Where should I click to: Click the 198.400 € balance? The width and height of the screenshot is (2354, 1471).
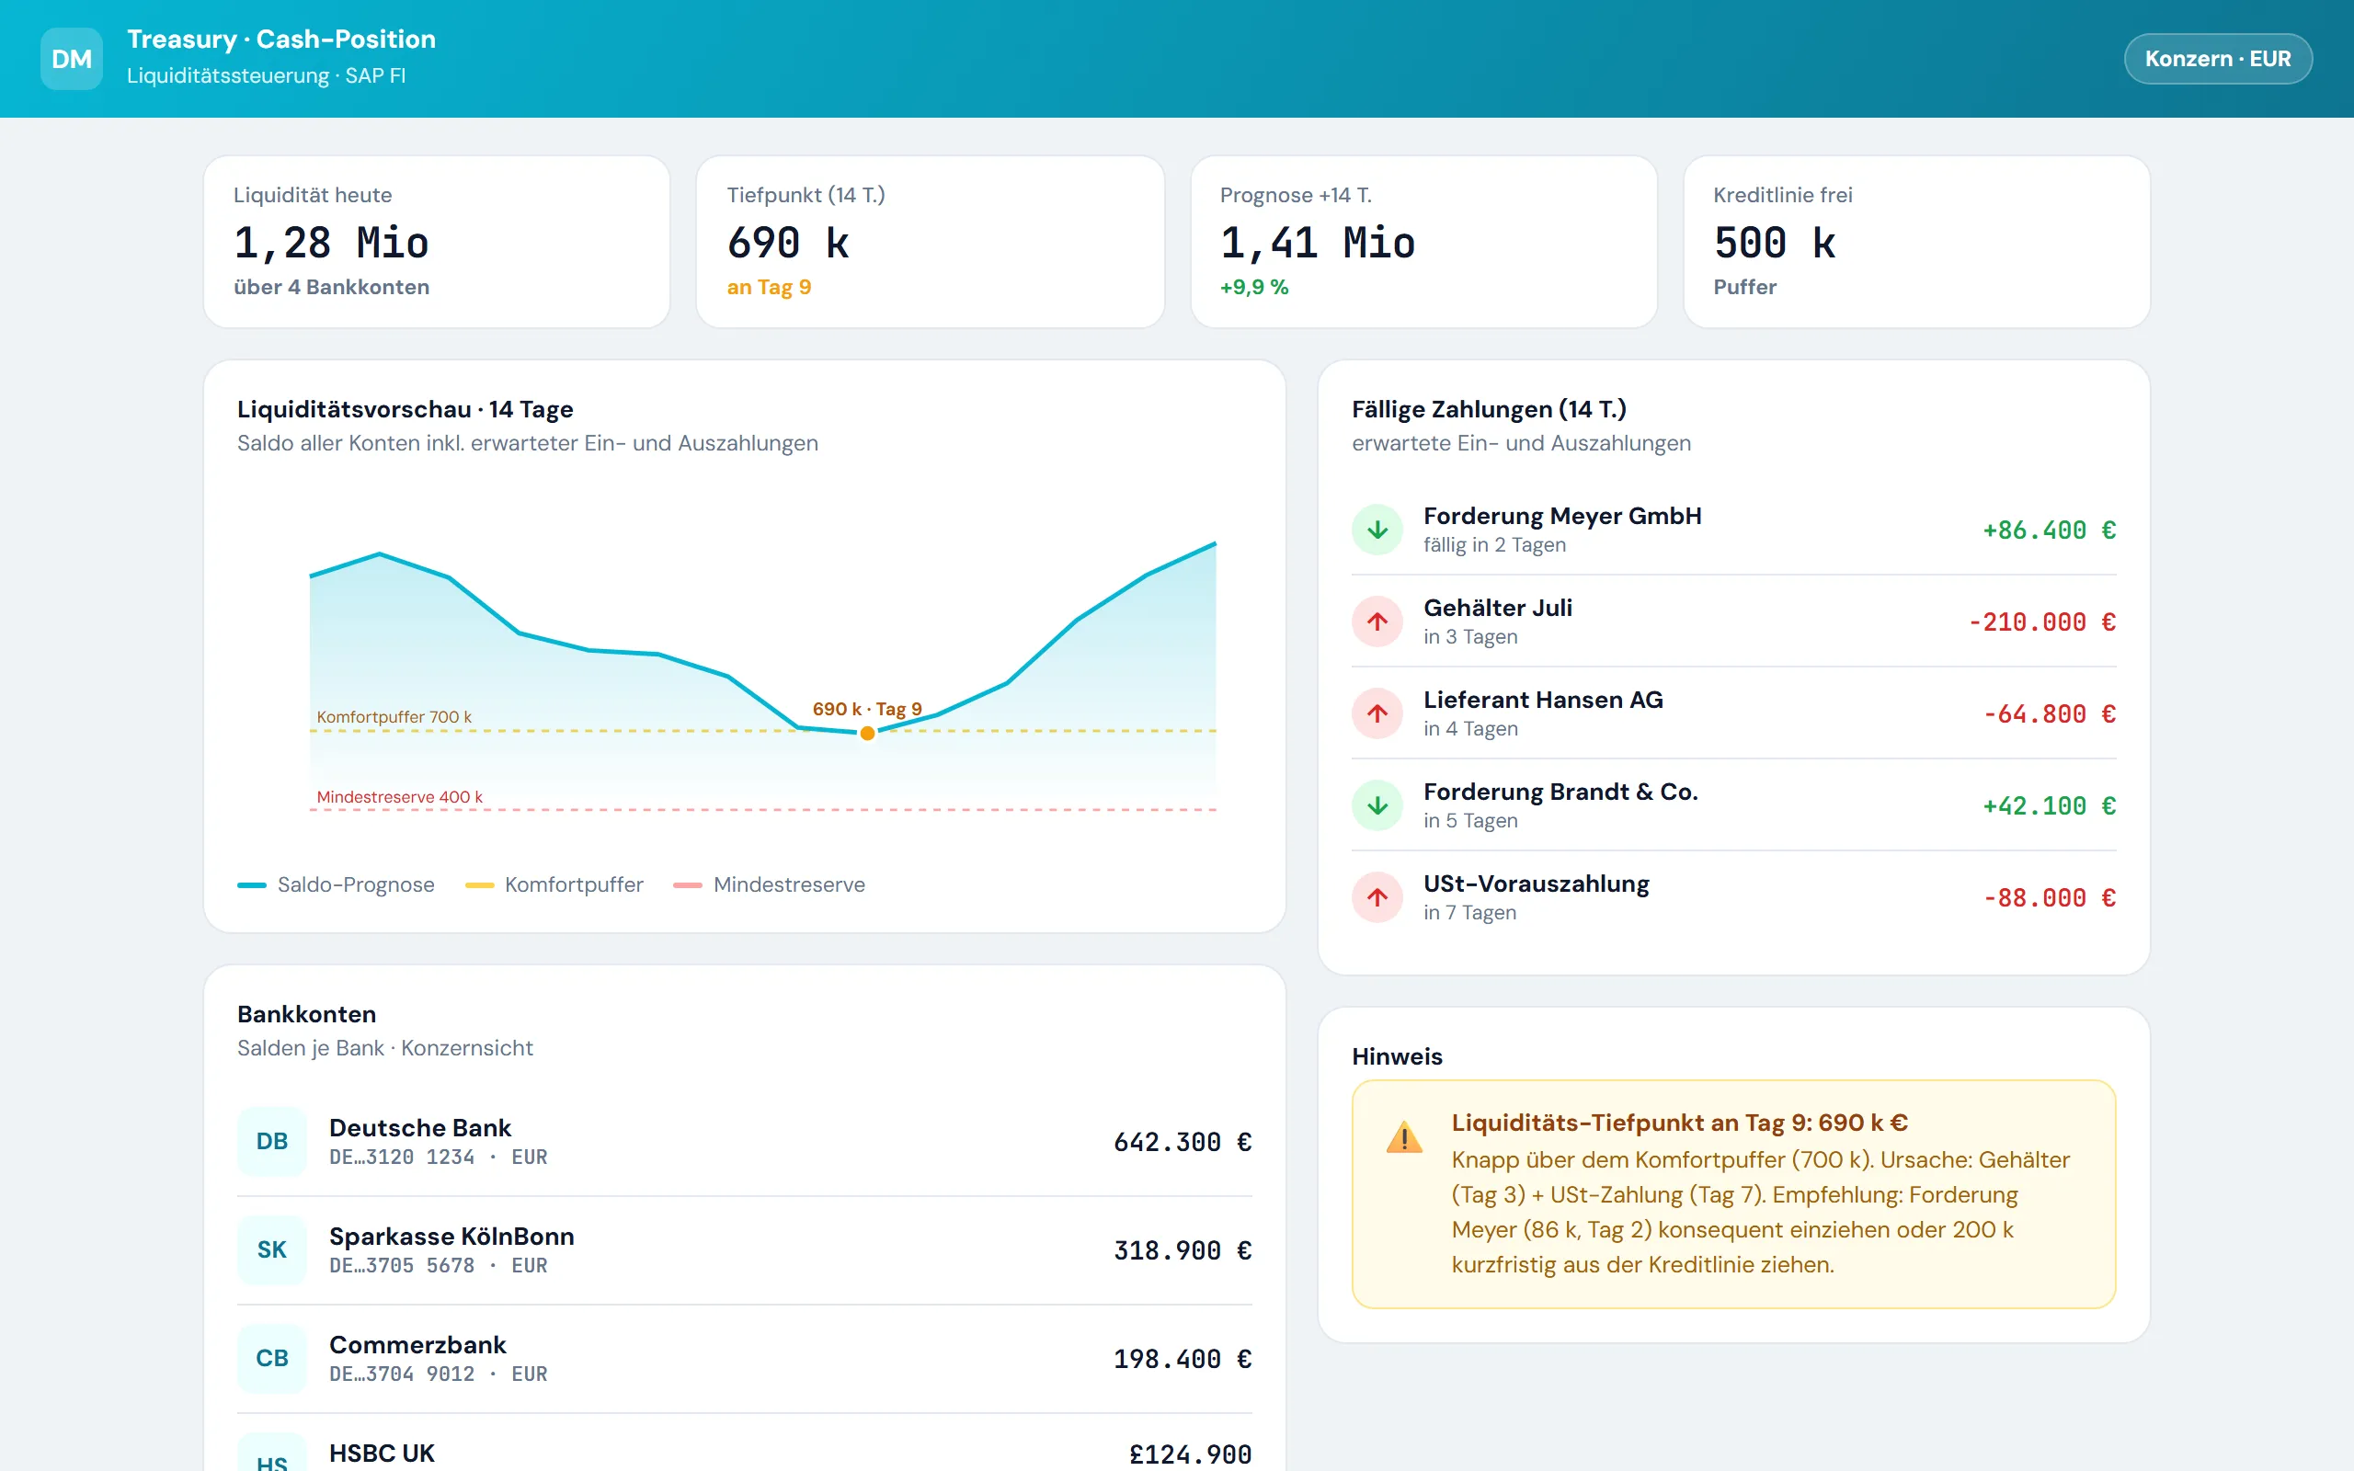pos(1182,1359)
